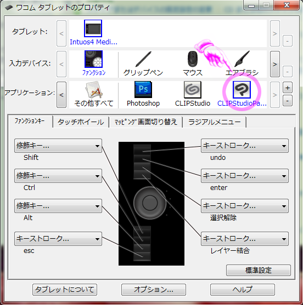The height and width of the screenshot is (305, 303).
Task: Select the Photoshop application icon
Action: (143, 89)
